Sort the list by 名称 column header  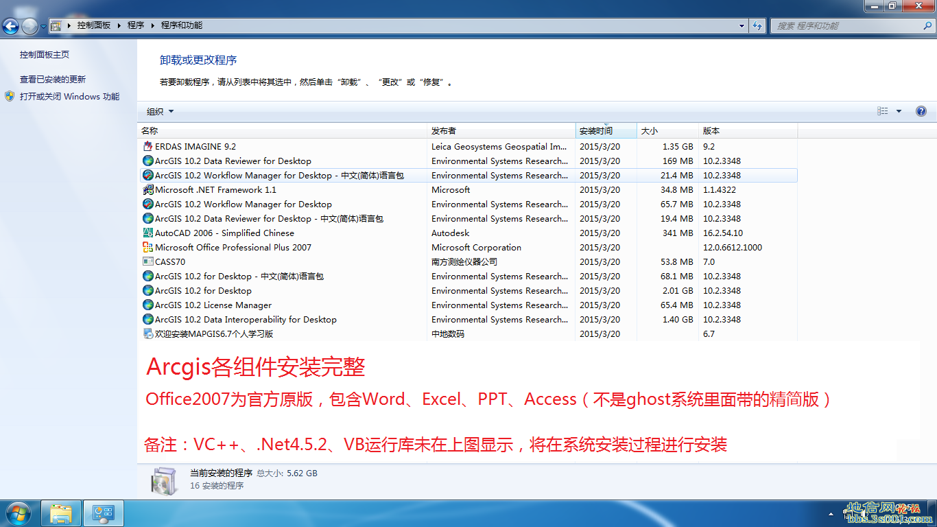pos(283,130)
